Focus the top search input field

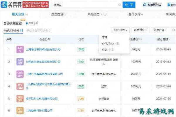[x=85, y=5]
